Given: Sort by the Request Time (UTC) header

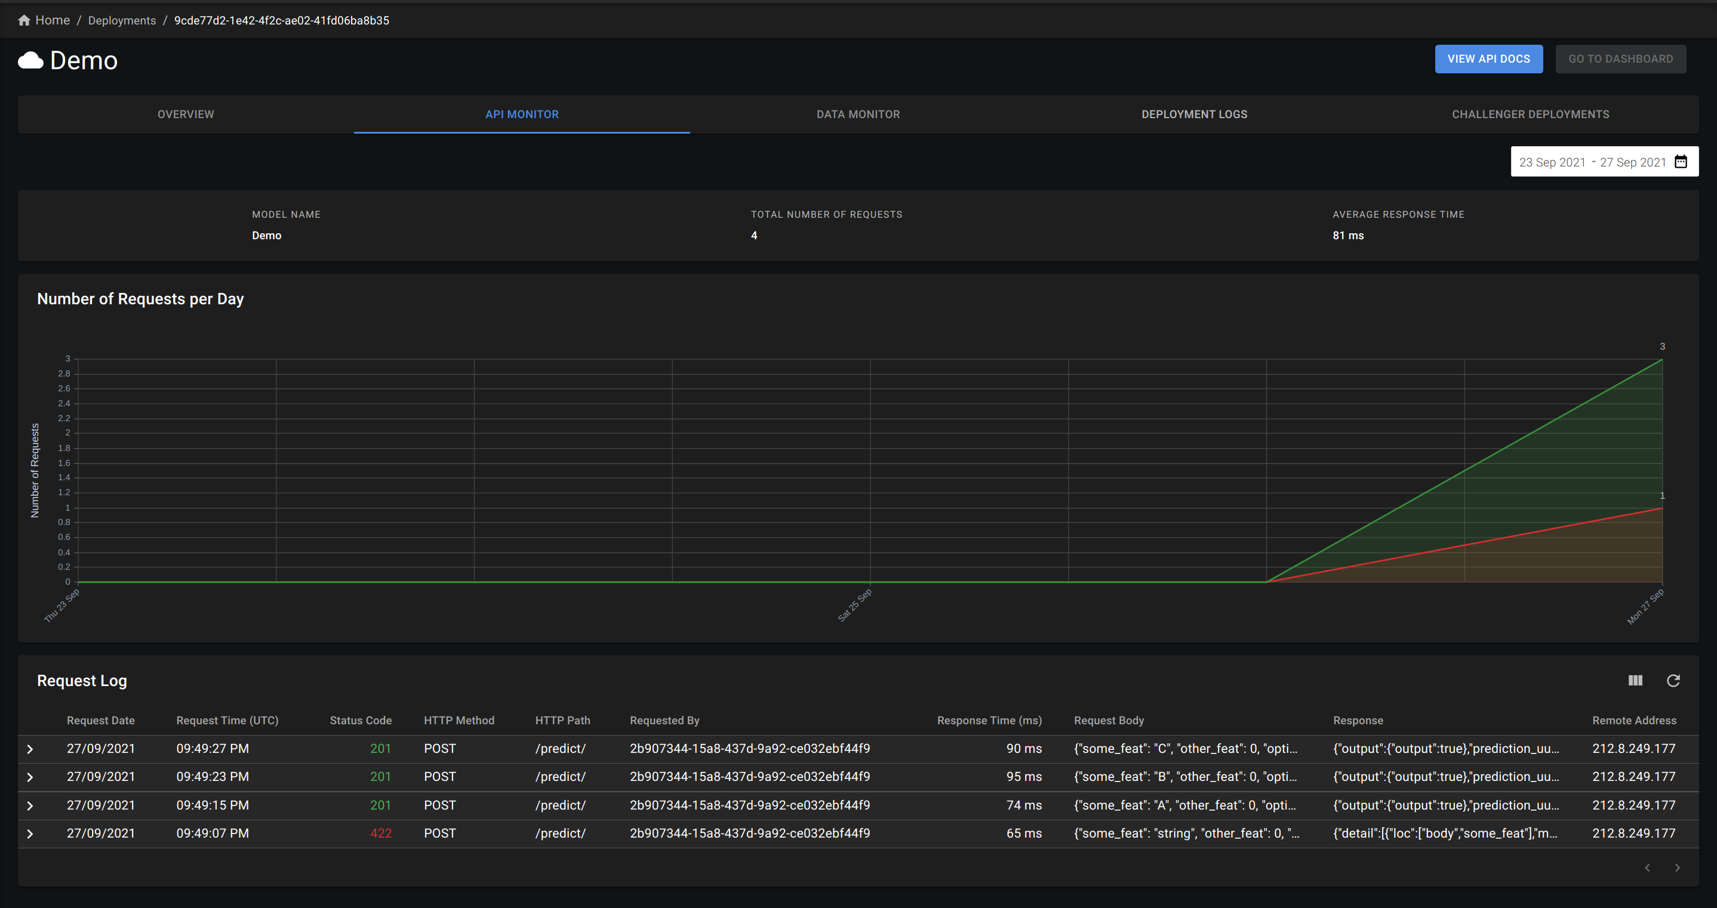Looking at the screenshot, I should pyautogui.click(x=227, y=720).
